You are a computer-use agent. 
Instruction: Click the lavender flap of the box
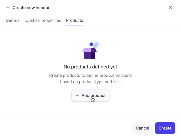87,50
